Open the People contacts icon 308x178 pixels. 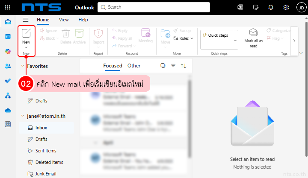tap(8, 66)
